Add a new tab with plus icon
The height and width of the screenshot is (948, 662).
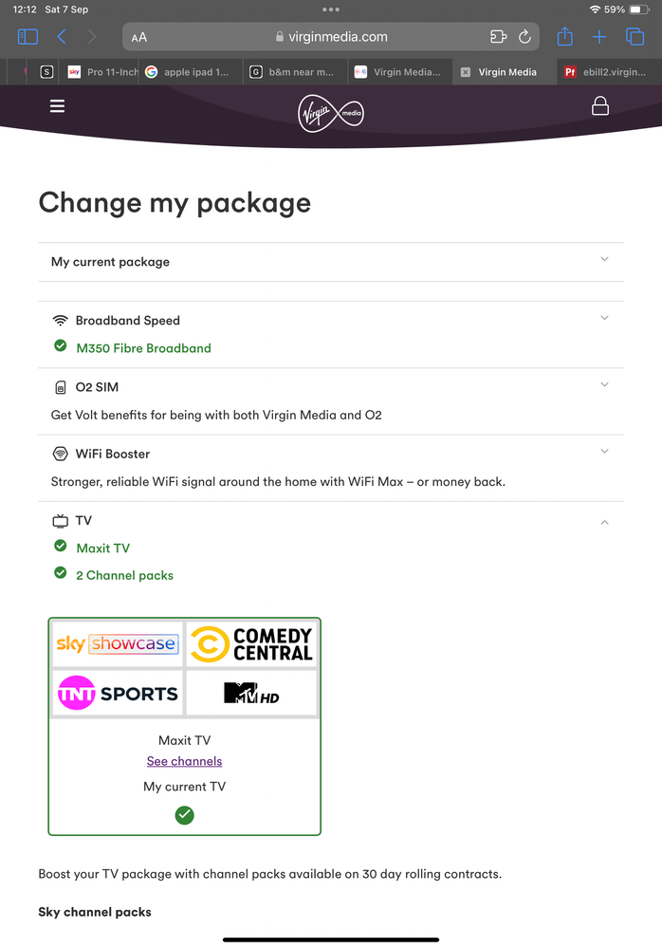click(599, 37)
